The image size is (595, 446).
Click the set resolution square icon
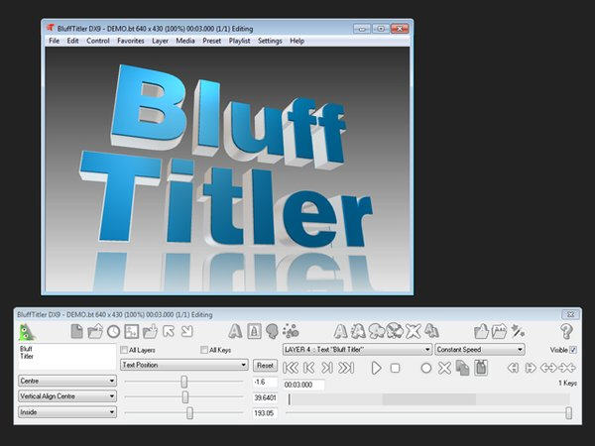[132, 331]
